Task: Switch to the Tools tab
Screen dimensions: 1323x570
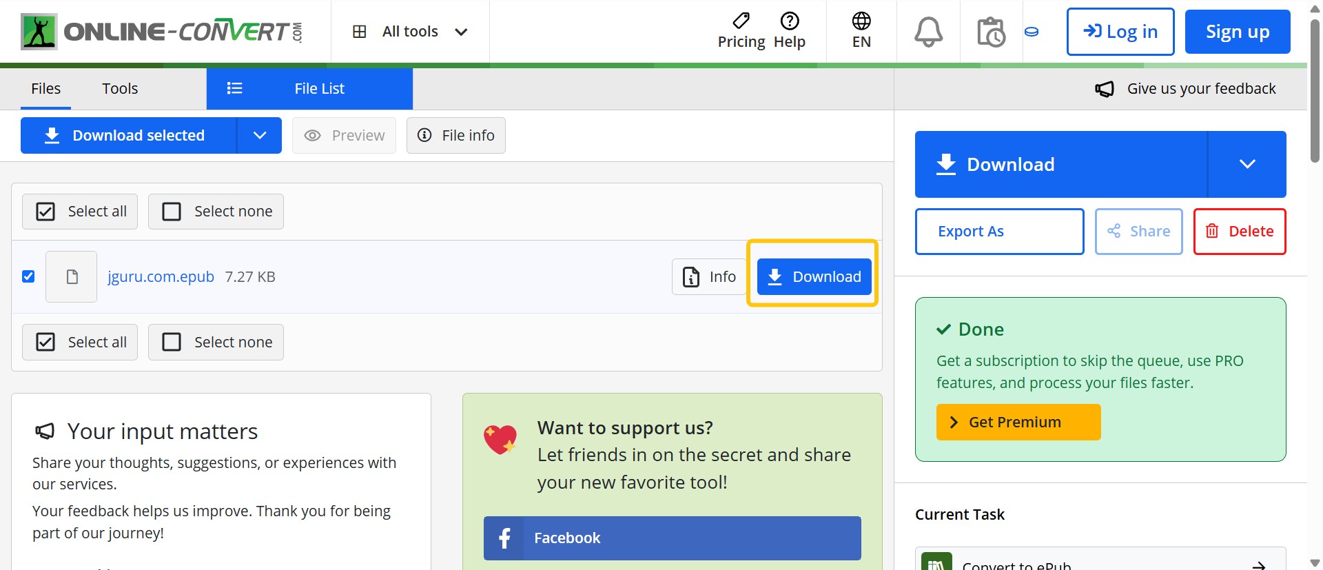Action: (120, 88)
